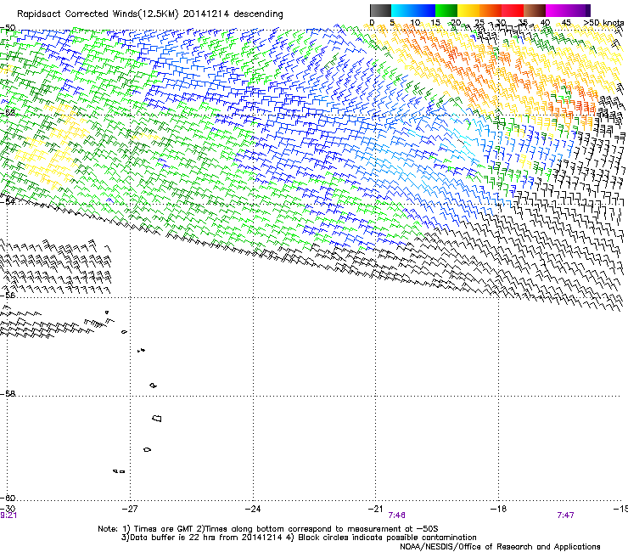The image size is (628, 552).
Task: Select the '-58' latitude axis label
Action: [8, 394]
